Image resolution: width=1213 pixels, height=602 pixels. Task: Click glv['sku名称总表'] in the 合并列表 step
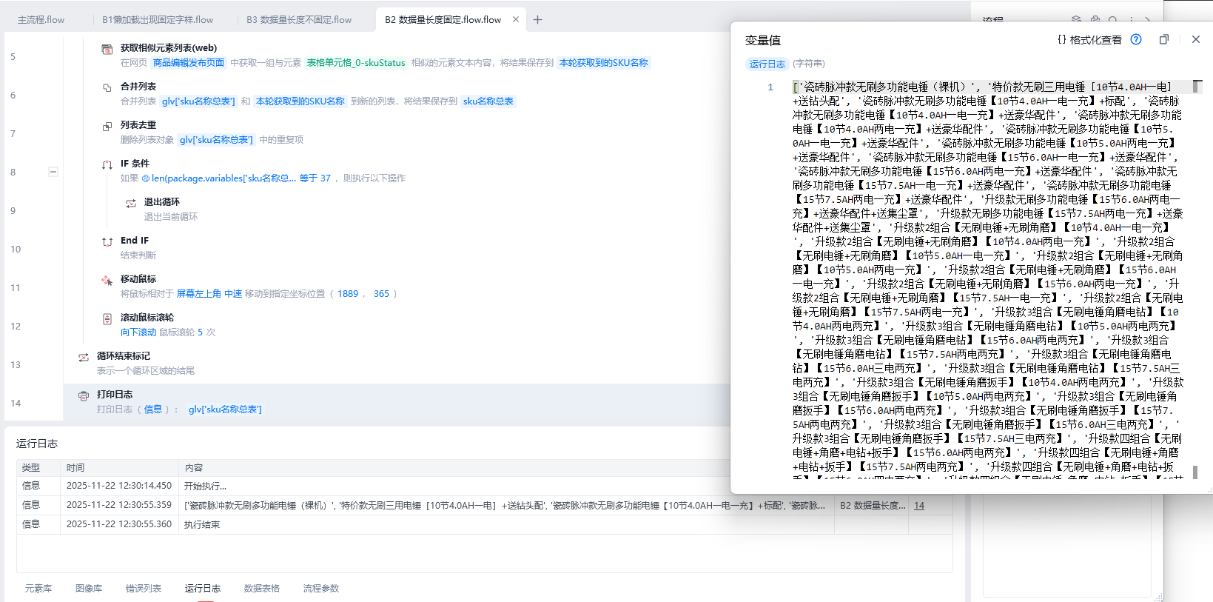198,101
